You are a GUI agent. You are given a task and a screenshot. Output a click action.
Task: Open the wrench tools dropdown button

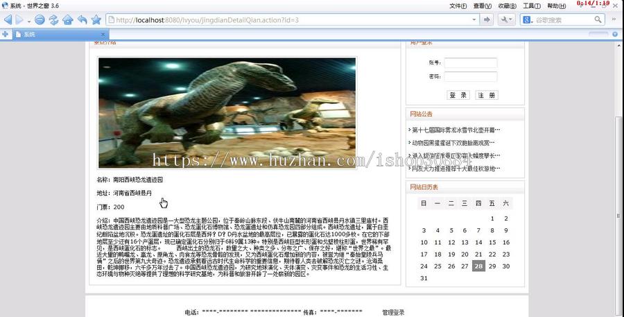click(x=507, y=19)
